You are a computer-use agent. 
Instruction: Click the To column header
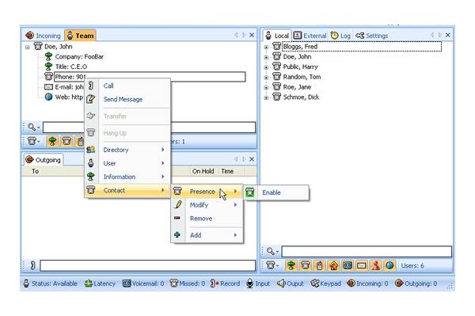[x=36, y=172]
